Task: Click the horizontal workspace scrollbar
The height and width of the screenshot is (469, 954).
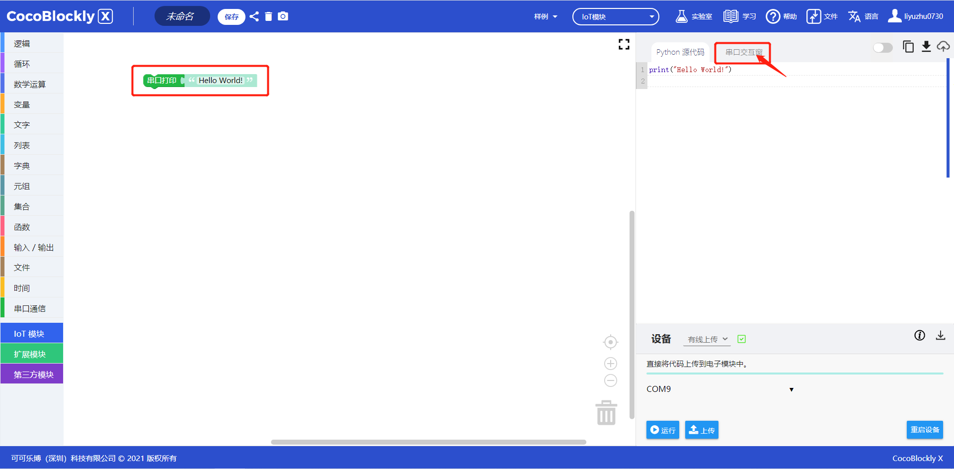Action: pos(428,442)
